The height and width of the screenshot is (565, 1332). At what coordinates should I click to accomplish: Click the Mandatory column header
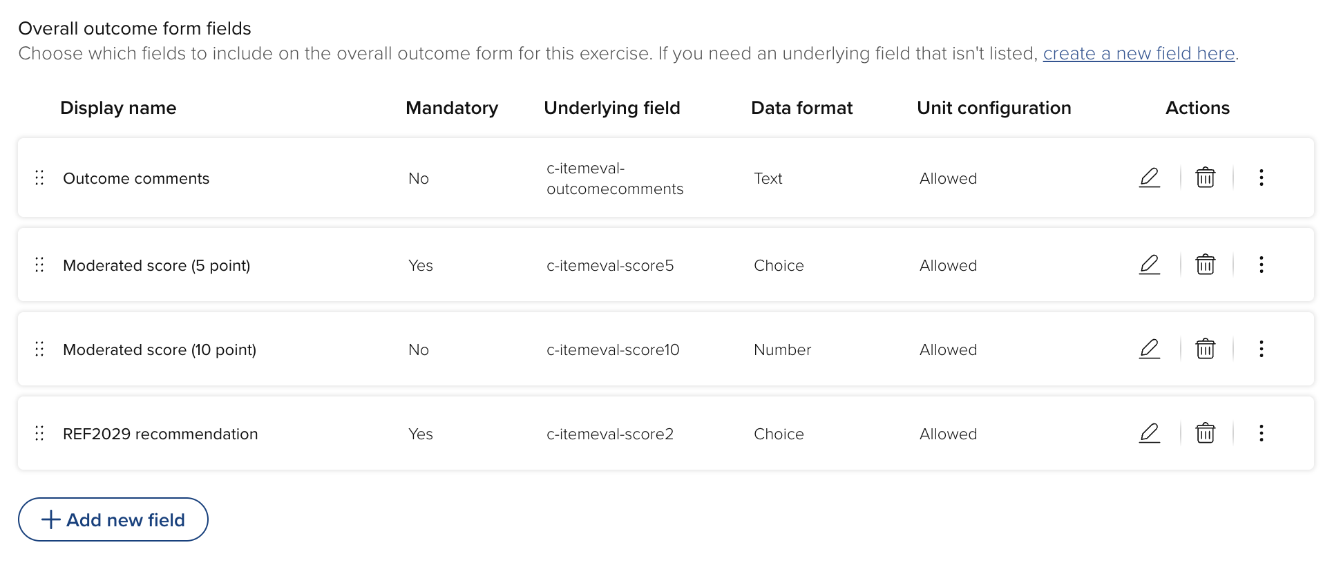[x=452, y=108]
